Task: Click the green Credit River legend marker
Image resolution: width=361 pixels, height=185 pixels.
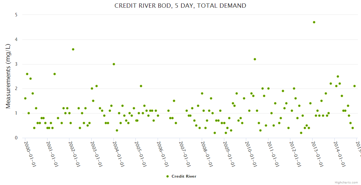Action: click(x=168, y=176)
